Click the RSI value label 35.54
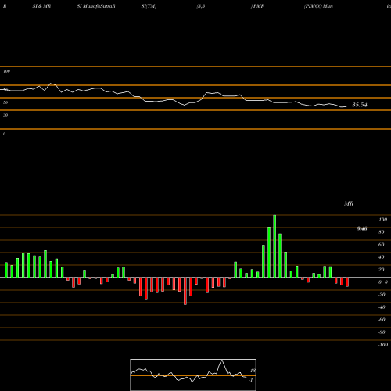 click(x=360, y=105)
